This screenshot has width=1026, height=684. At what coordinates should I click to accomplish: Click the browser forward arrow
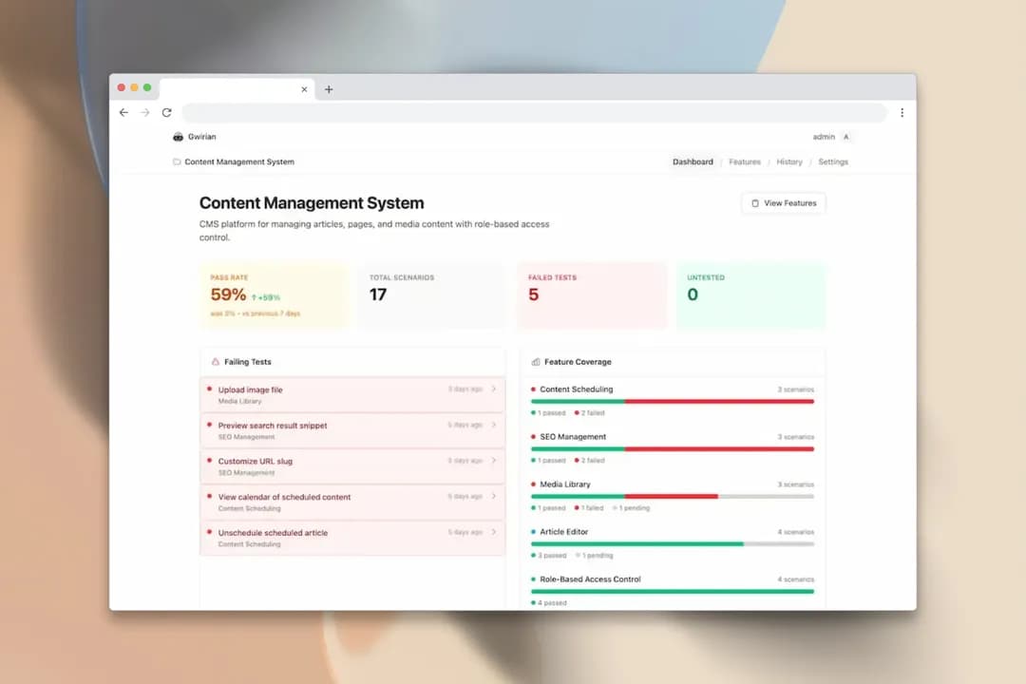(144, 113)
